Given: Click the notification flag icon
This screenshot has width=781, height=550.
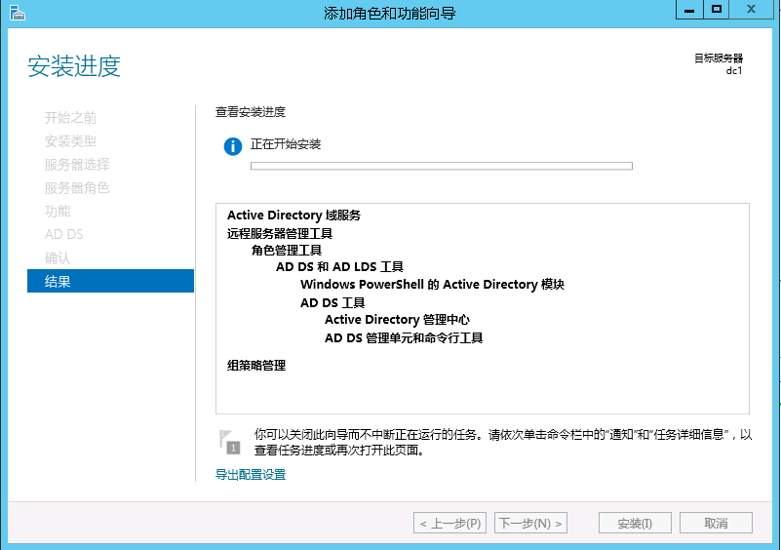Looking at the screenshot, I should (229, 442).
